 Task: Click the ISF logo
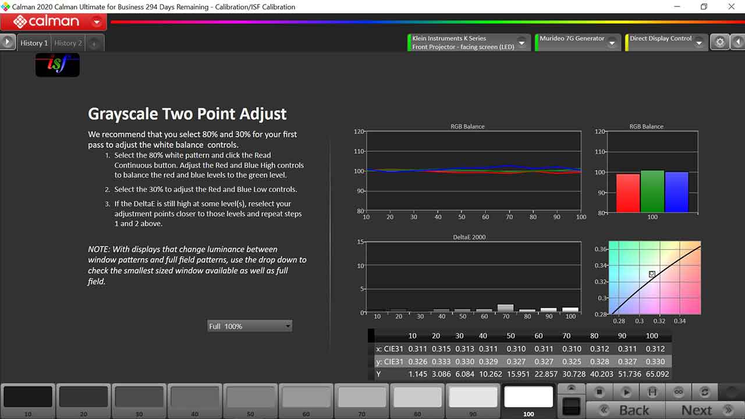(57, 65)
